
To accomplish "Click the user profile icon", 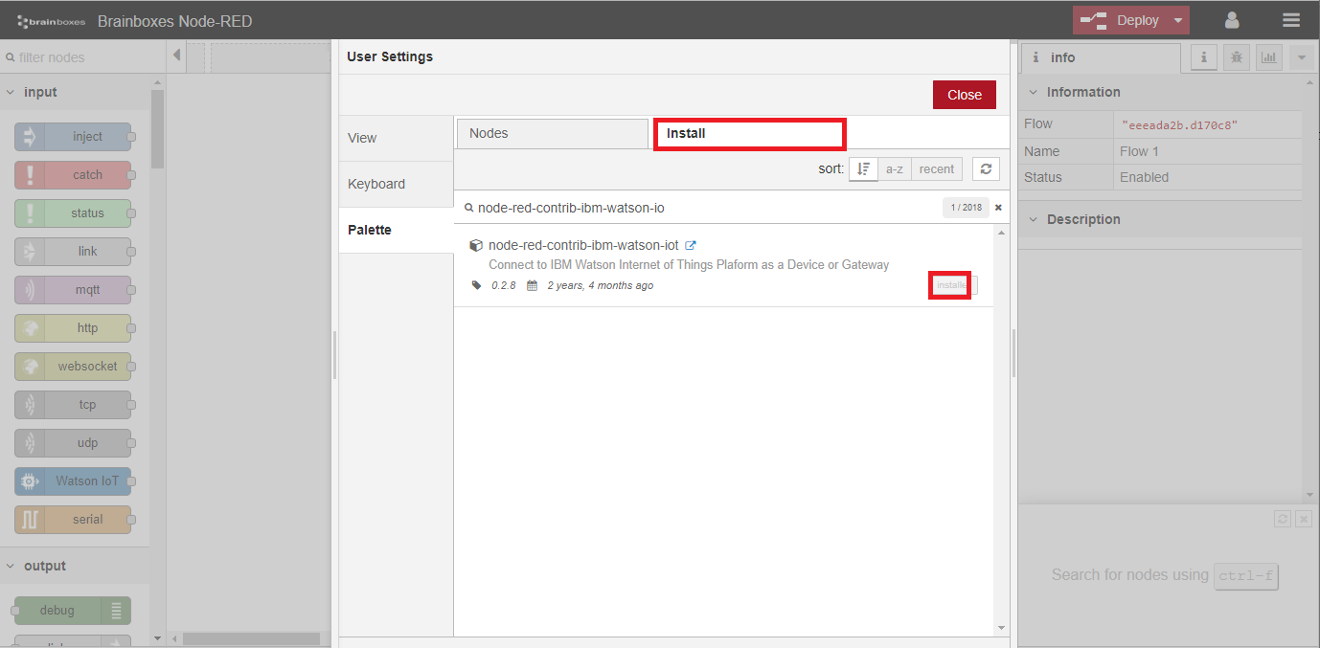I will tap(1232, 19).
